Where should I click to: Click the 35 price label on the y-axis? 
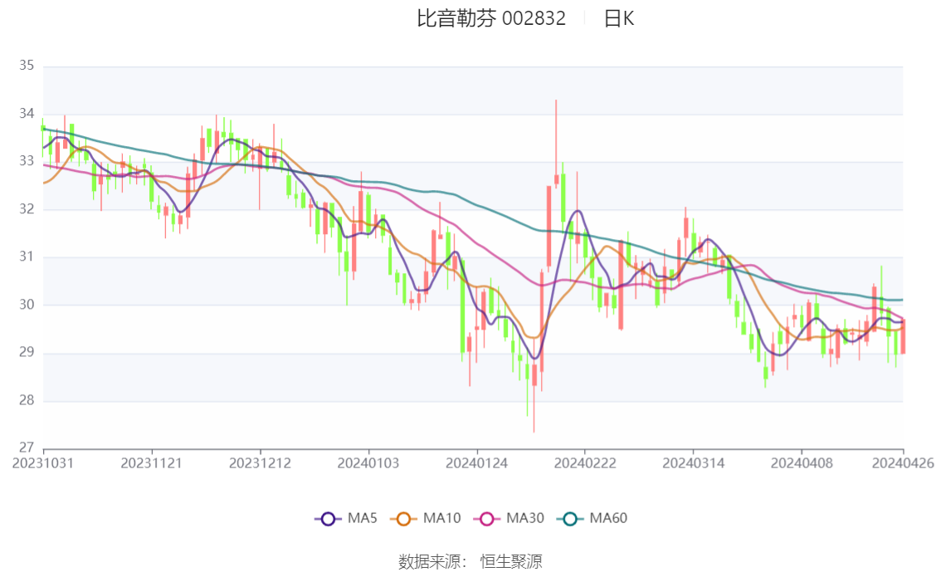27,66
